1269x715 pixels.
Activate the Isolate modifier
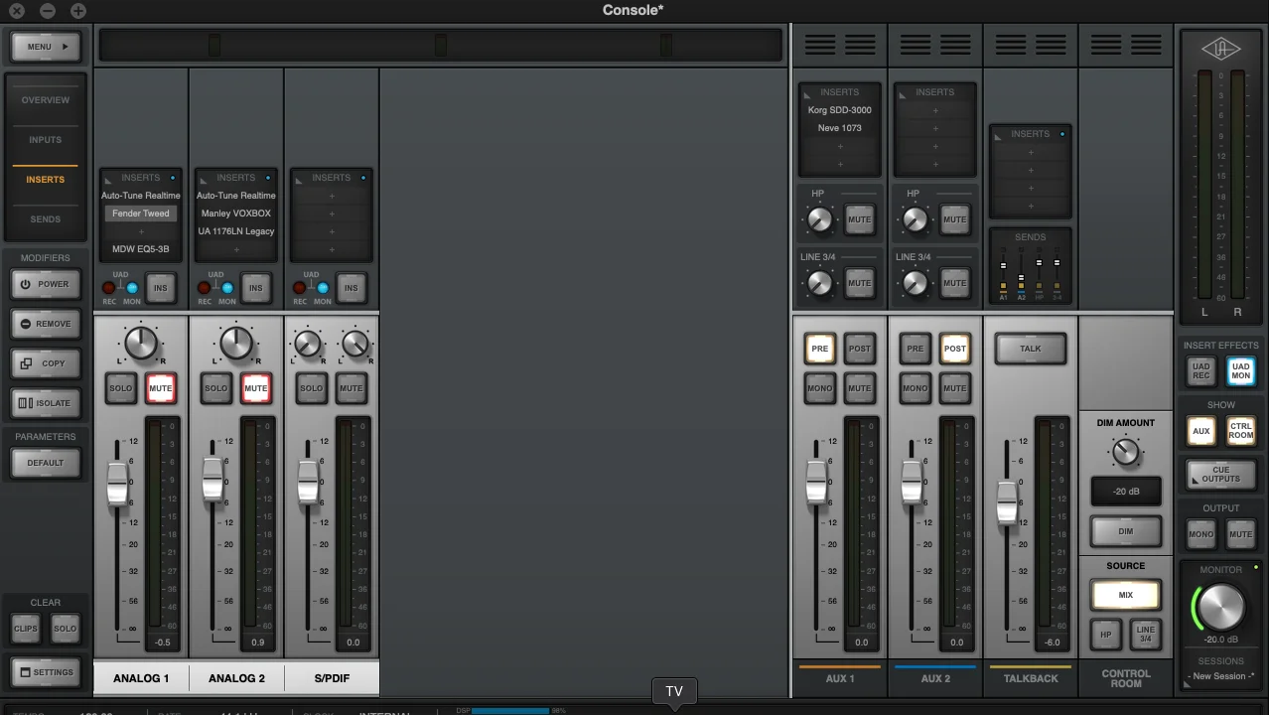46,403
